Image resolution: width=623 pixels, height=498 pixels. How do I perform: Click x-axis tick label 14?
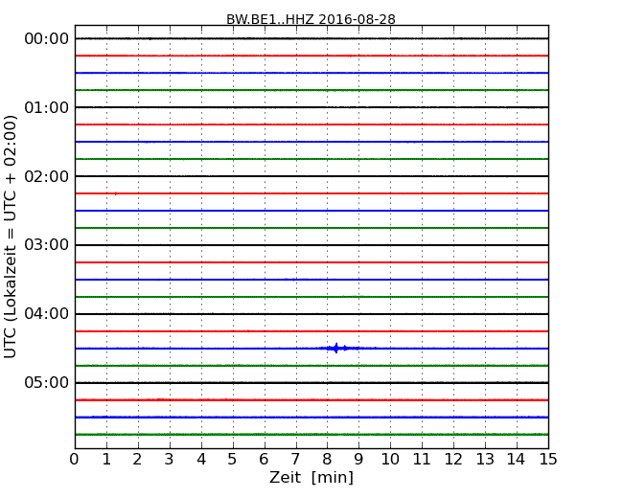517,460
